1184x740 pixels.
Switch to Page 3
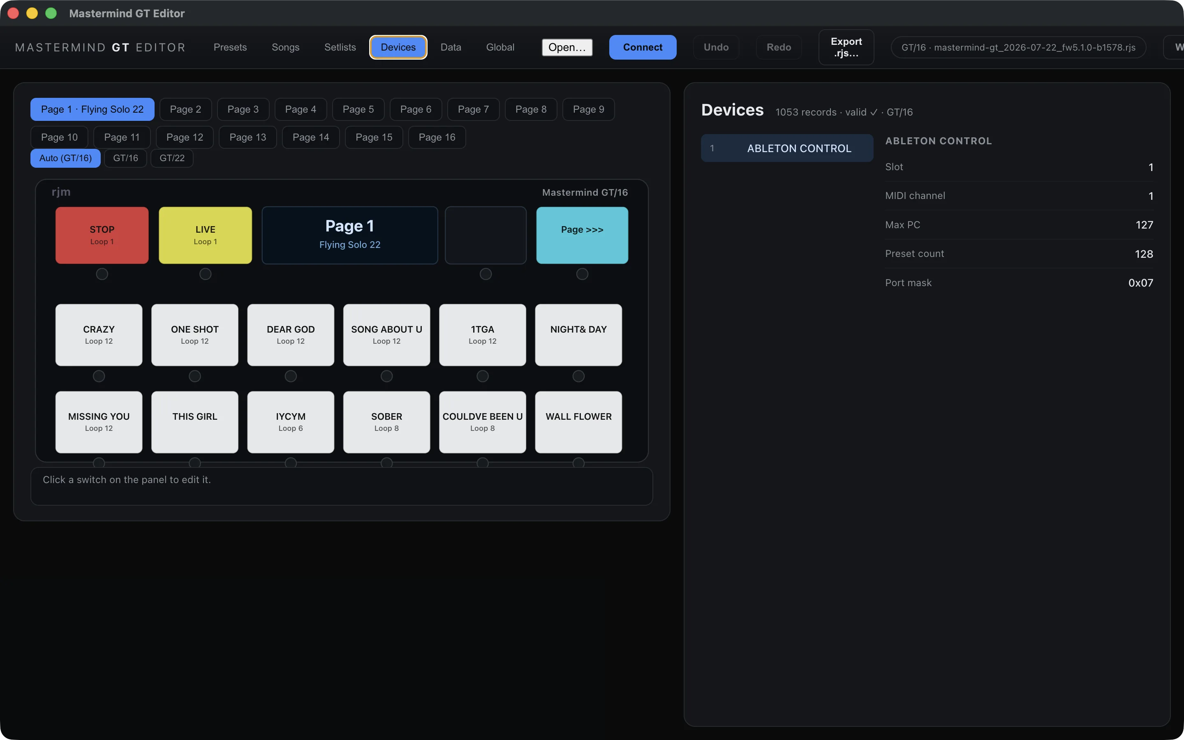(243, 109)
